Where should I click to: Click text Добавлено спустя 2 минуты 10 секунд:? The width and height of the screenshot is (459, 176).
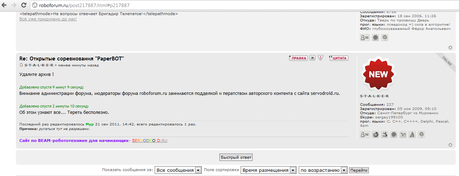54,106
